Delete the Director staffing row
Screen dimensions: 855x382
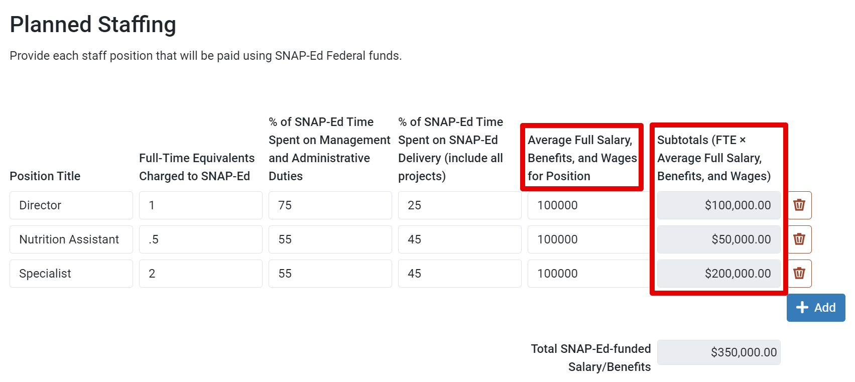click(800, 205)
